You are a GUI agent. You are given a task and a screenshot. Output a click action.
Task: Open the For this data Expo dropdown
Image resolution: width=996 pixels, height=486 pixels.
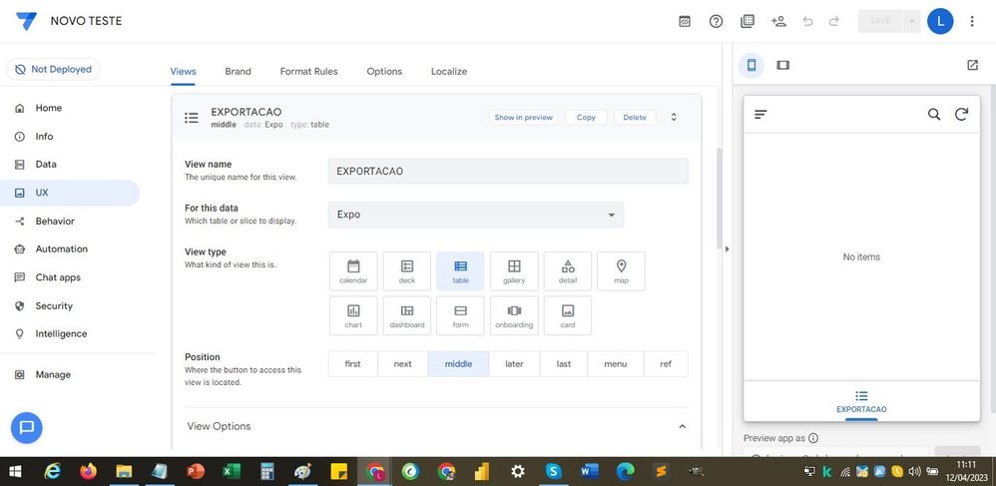coord(476,215)
